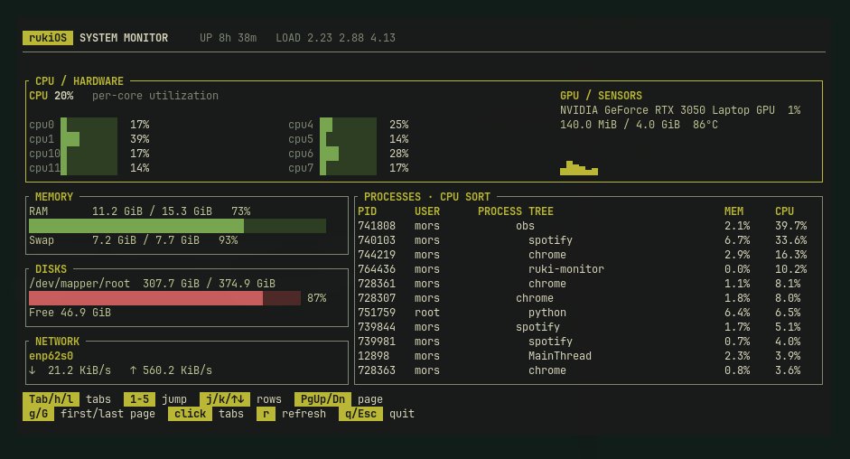This screenshot has width=850, height=459.
Task: Click the GPU / SENSORS heading
Action: 601,96
